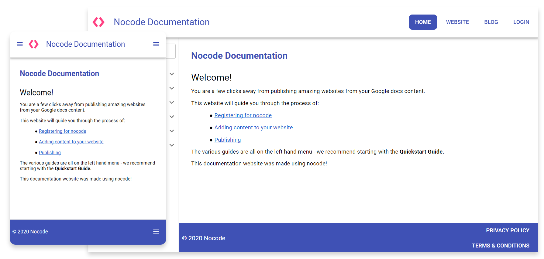
Task: Open TERMS & CONDITIONS in the footer
Action: point(501,246)
